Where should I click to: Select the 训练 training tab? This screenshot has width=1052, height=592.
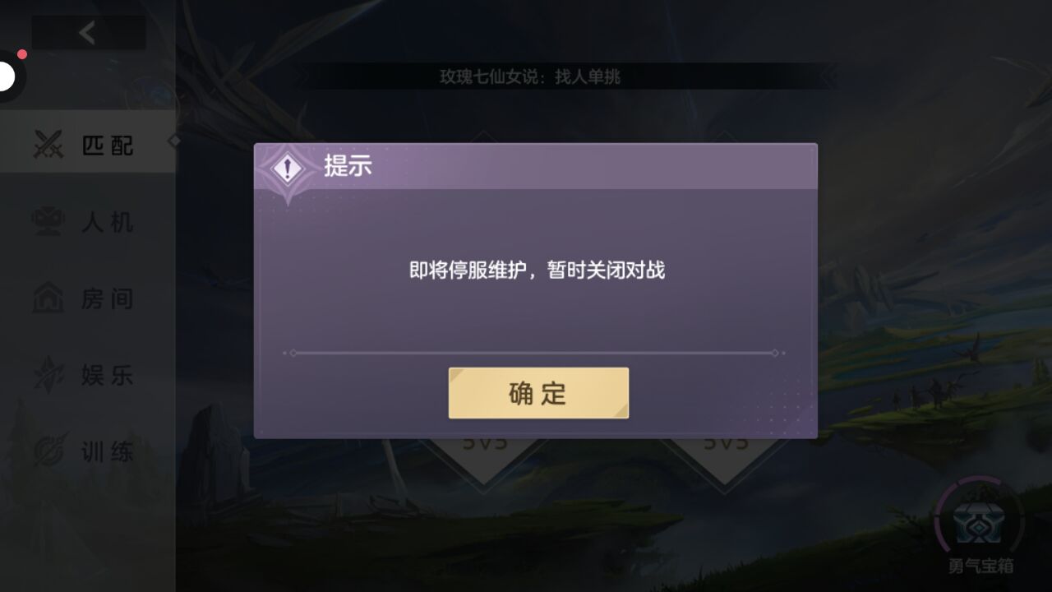[87, 451]
